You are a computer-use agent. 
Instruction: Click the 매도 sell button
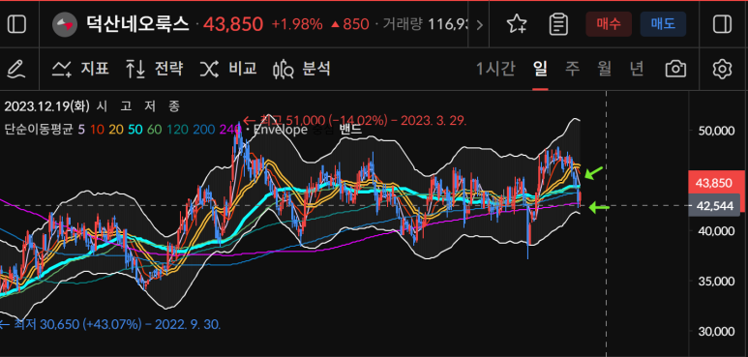point(663,24)
